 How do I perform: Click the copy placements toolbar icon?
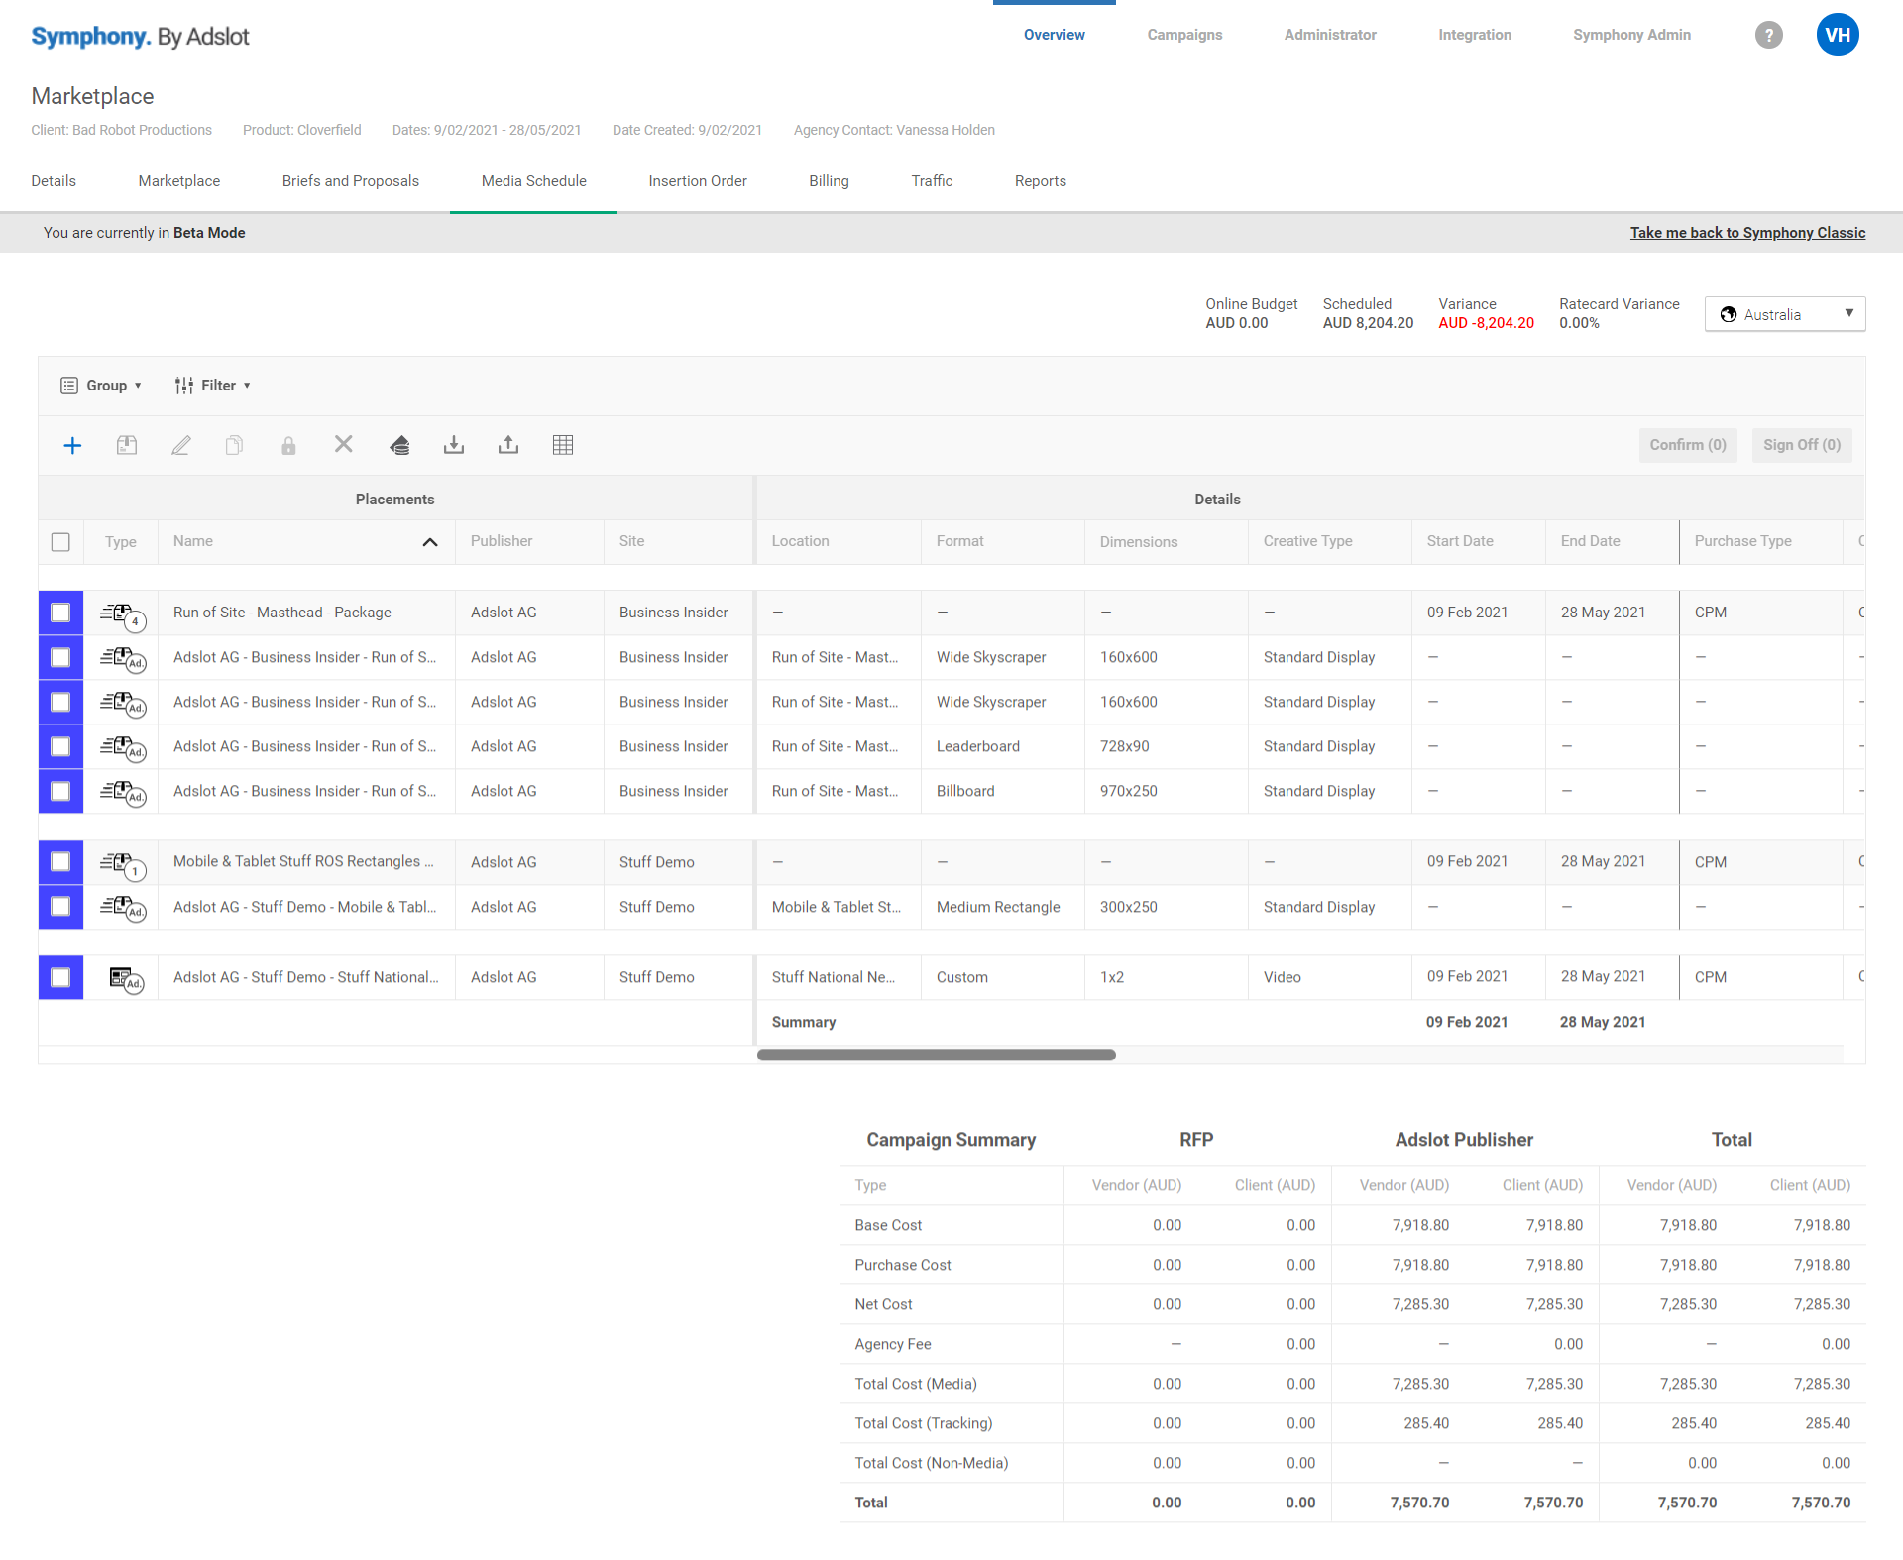pyautogui.click(x=235, y=445)
